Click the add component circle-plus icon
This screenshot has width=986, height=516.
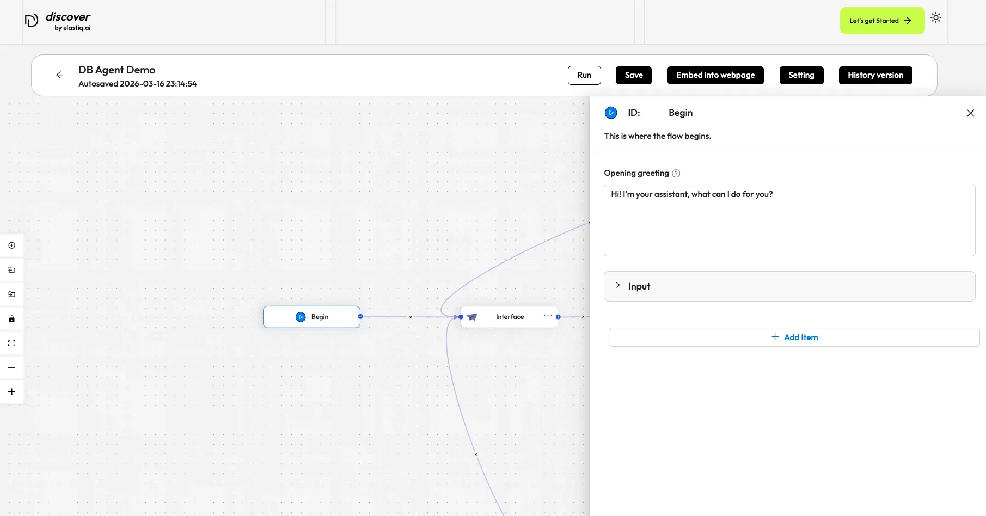pyautogui.click(x=11, y=245)
